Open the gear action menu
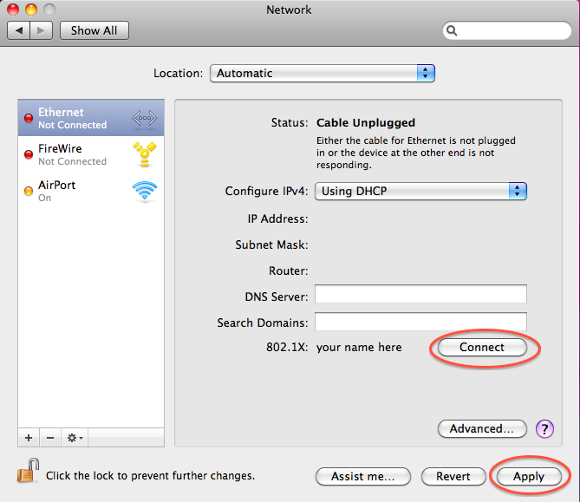The image size is (580, 502). tap(75, 438)
